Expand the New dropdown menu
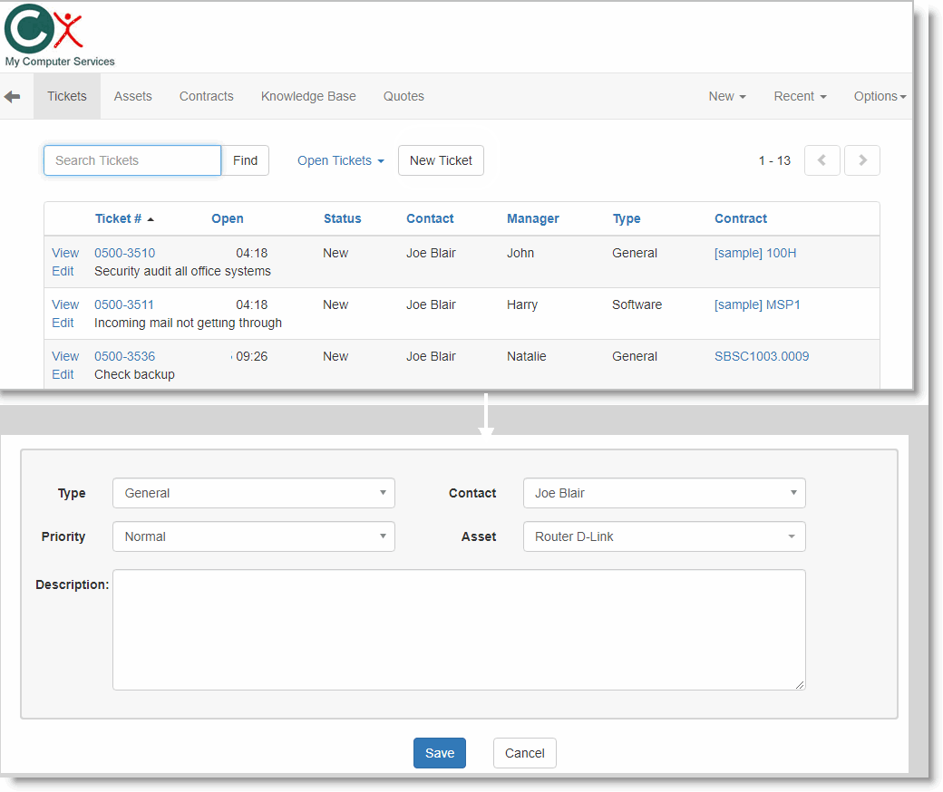 727,96
